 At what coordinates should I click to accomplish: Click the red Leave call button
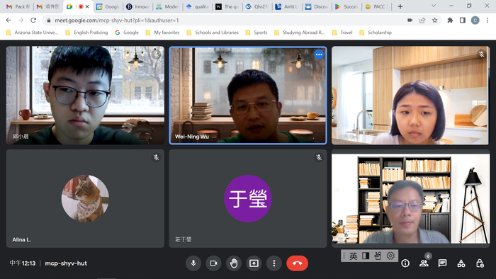[298, 263]
